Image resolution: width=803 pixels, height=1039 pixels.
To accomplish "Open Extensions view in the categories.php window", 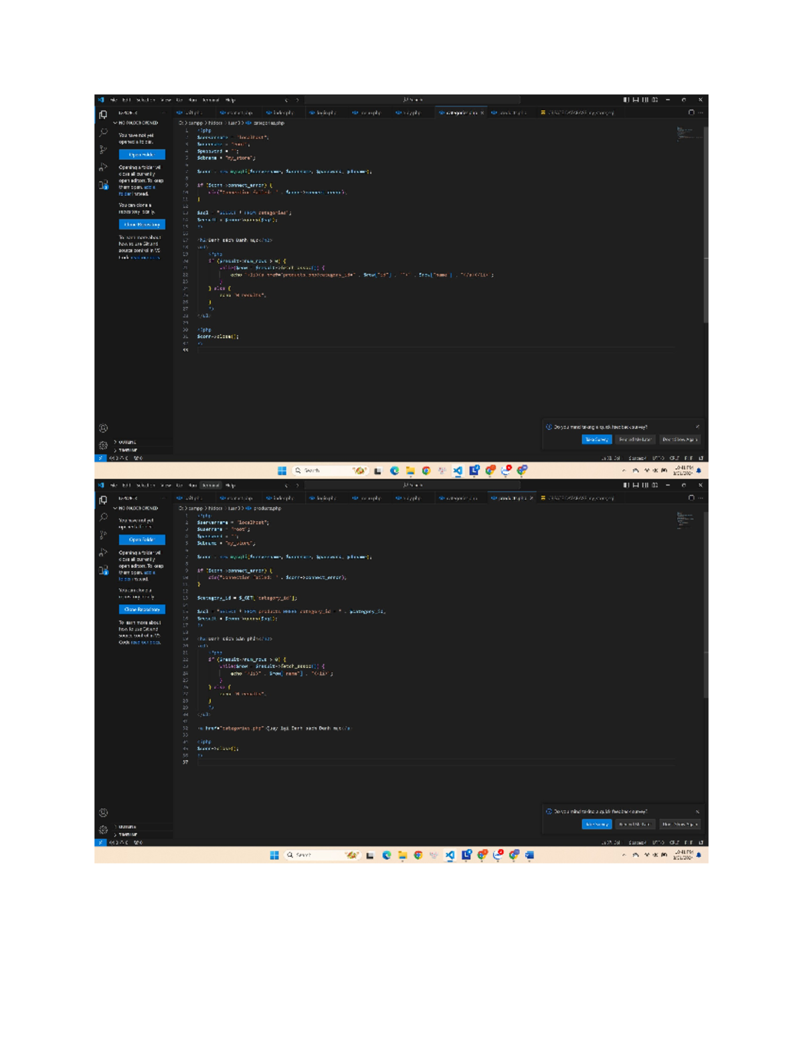I will pyautogui.click(x=103, y=185).
